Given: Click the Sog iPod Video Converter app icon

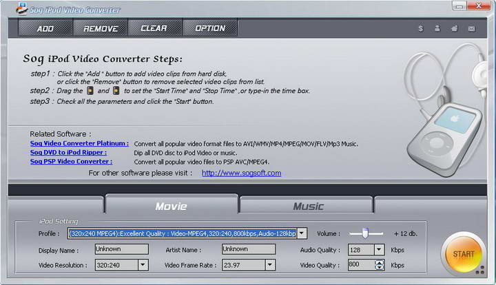Looking at the screenshot, I should (21, 8).
